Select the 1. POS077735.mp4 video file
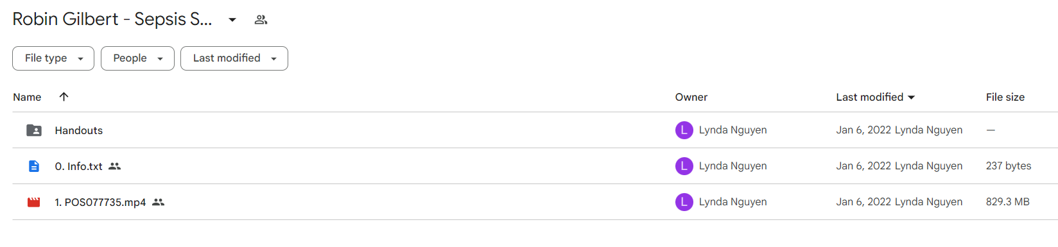Viewport: 1058px width, 247px height. [100, 202]
